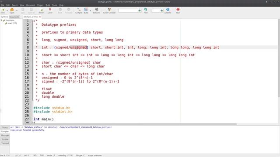This screenshot has width=280, height=157.
Task: Click the Open file toolbar icon
Action: point(12,10)
